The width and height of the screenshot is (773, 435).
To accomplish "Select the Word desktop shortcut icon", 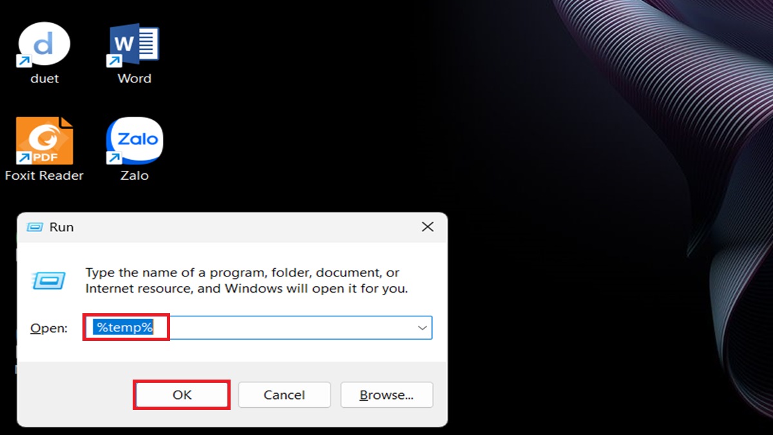I will 134,45.
